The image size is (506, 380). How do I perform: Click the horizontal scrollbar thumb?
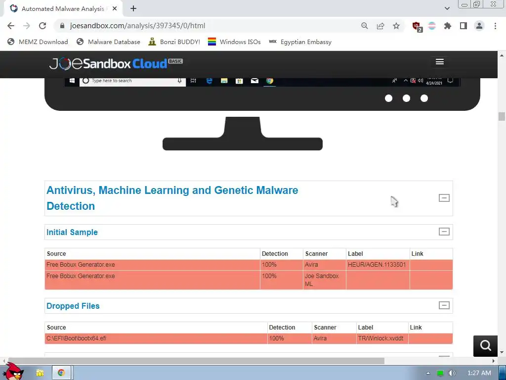pos(196,361)
